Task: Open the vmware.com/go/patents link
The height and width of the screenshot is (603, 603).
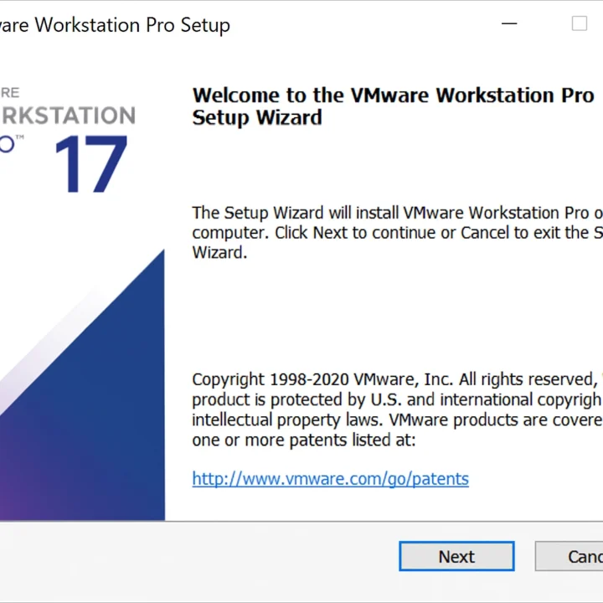Action: (330, 479)
